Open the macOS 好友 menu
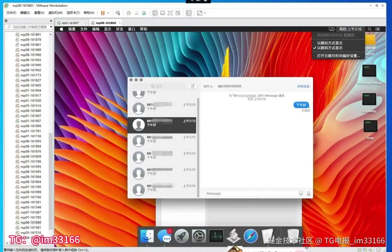 [119, 29]
